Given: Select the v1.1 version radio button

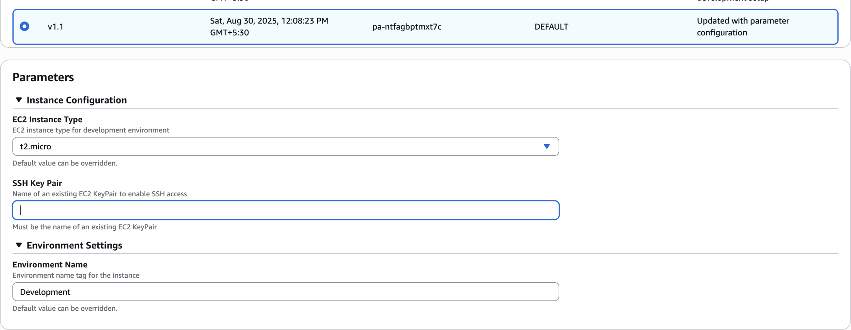Looking at the screenshot, I should coord(25,26).
